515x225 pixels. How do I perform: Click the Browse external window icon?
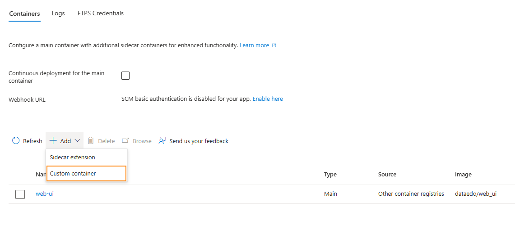click(125, 141)
